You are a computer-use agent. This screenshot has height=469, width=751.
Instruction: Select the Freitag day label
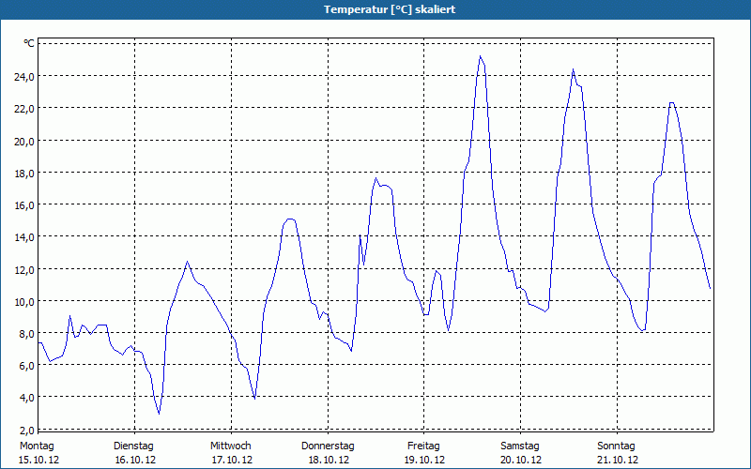[x=423, y=446]
